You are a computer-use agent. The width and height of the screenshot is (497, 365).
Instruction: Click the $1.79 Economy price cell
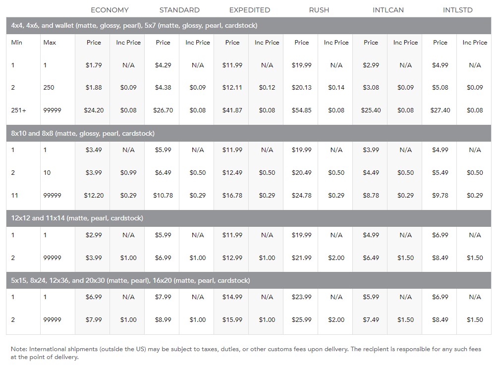tap(94, 65)
